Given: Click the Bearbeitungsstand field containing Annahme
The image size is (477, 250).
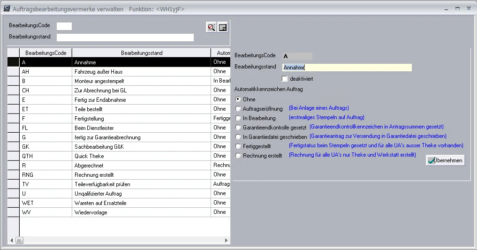Looking at the screenshot, I should point(347,68).
